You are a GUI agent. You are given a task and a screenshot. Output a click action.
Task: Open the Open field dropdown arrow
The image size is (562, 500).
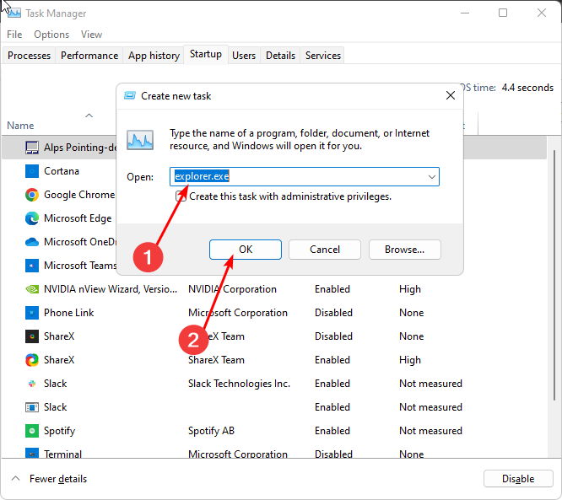click(x=432, y=176)
